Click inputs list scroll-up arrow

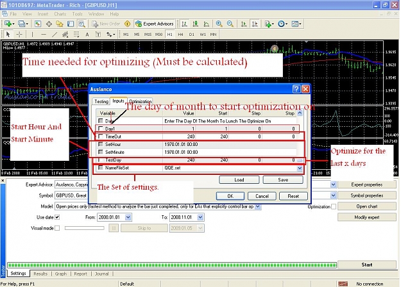tap(300, 113)
